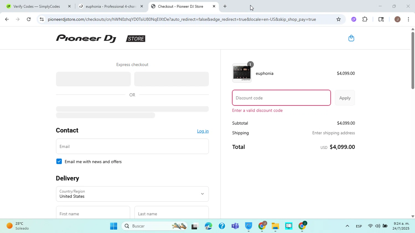The width and height of the screenshot is (415, 233).
Task: Focus the Discount code field
Action: 281,98
